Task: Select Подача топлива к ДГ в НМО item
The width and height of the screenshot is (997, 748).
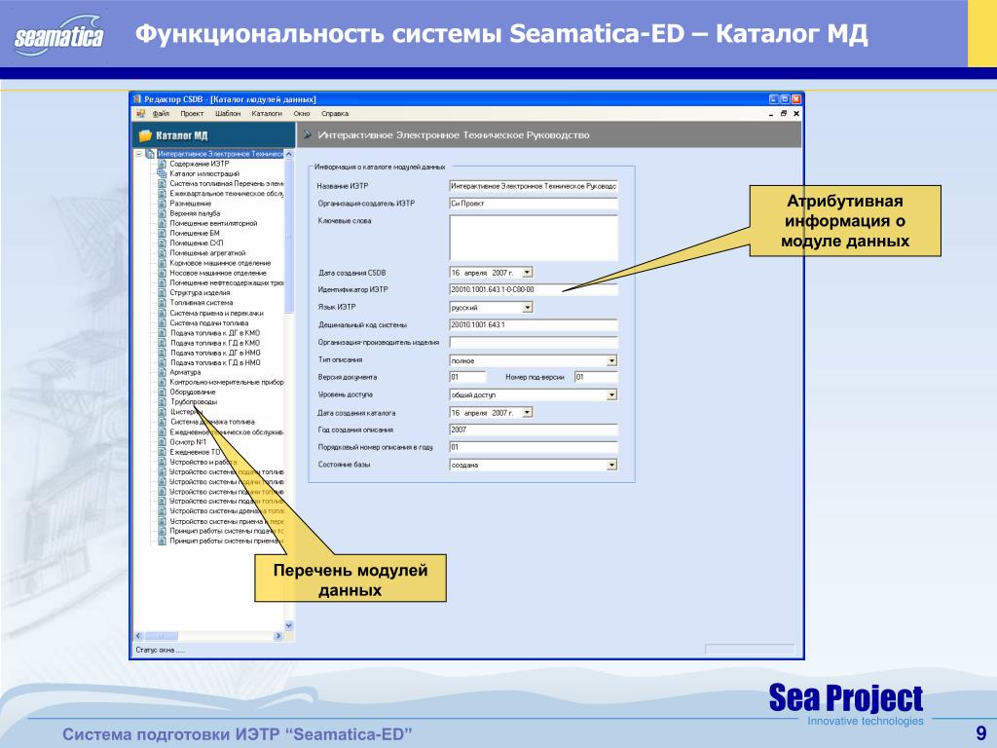Action: [x=215, y=353]
